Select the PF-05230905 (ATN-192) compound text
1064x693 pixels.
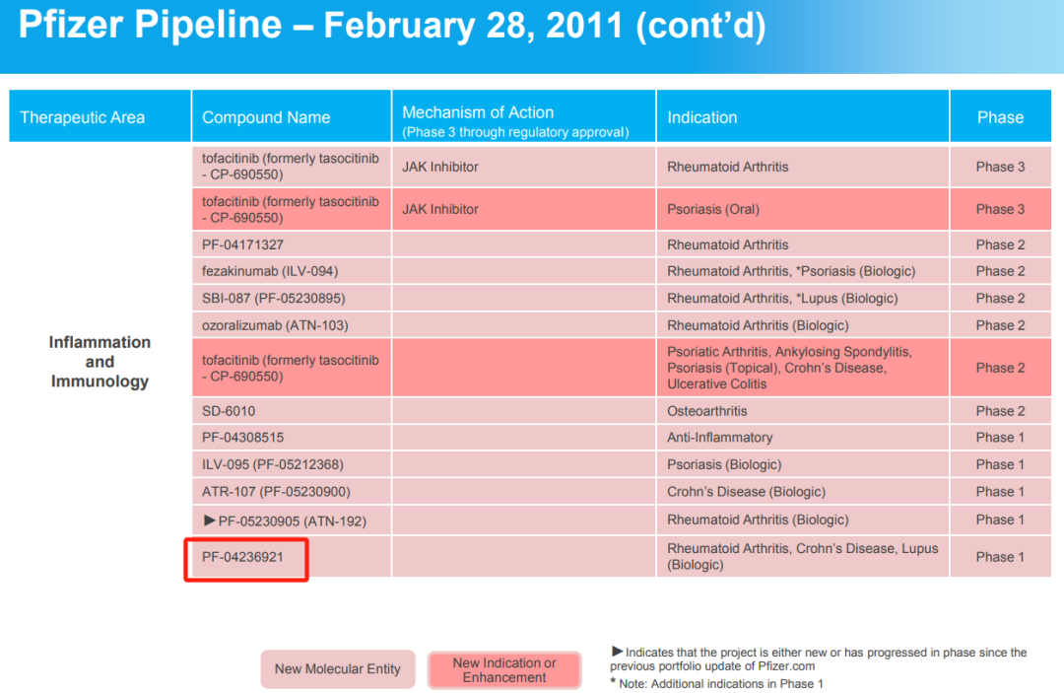(292, 521)
